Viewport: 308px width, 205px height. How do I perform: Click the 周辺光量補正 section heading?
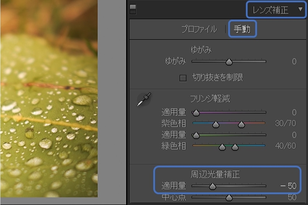[x=215, y=175]
